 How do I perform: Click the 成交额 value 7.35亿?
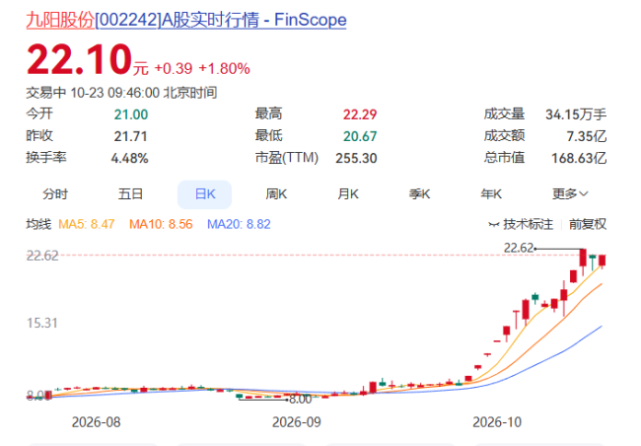pyautogui.click(x=587, y=136)
